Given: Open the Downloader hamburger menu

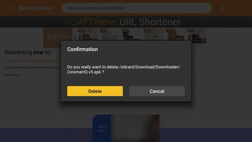Looking at the screenshot, I should (11, 8).
